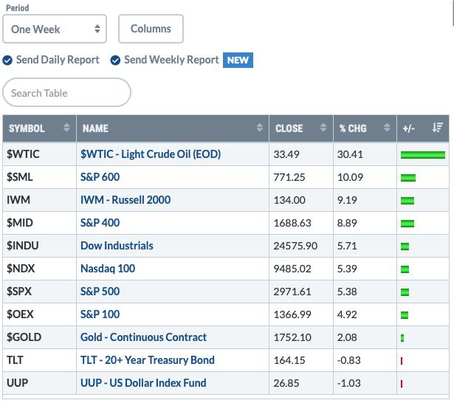Click the $OEX symbol cell

pyautogui.click(x=39, y=314)
